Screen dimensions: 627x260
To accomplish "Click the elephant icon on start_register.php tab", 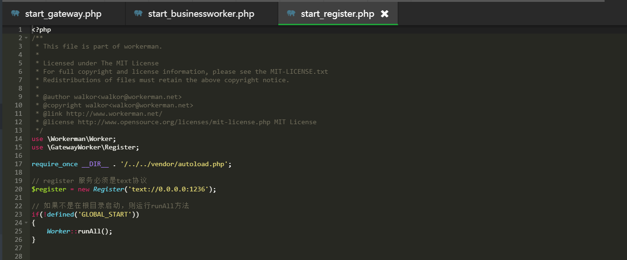I will [x=291, y=14].
